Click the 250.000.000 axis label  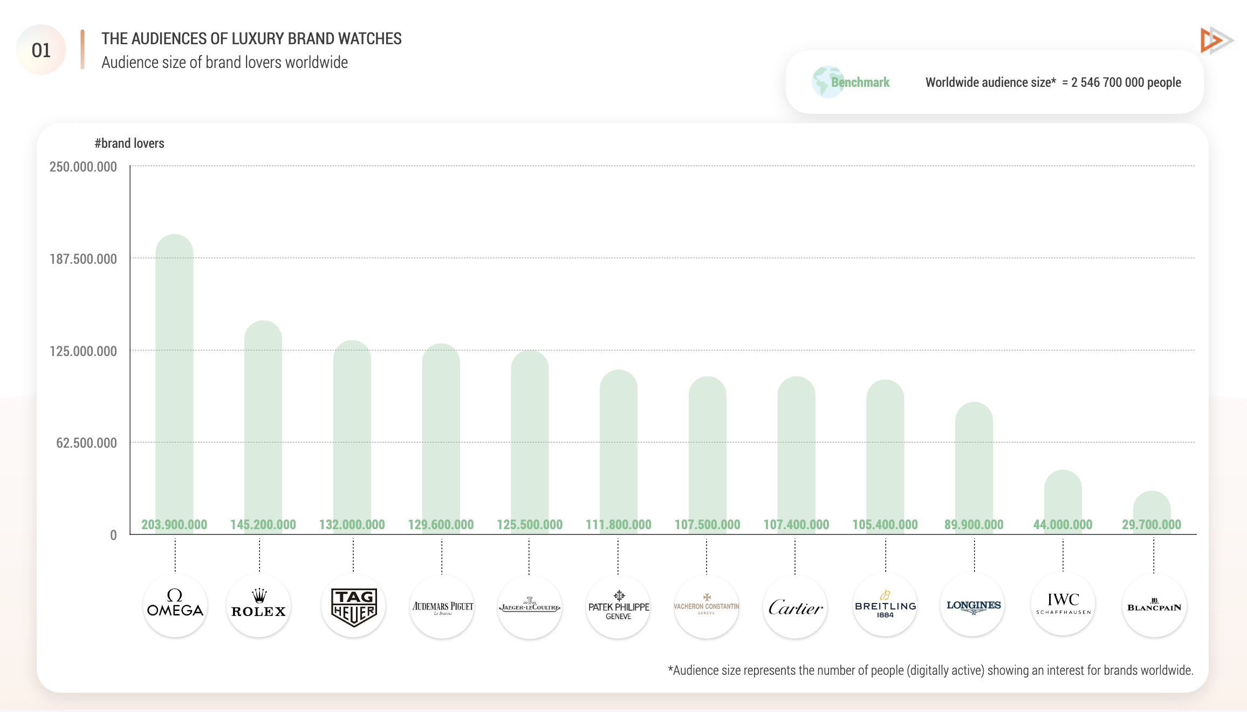[83, 167]
